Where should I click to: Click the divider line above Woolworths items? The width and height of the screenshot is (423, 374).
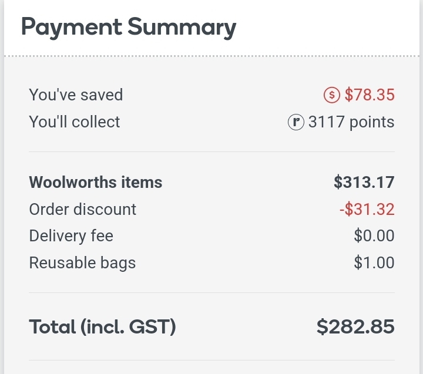point(211,151)
